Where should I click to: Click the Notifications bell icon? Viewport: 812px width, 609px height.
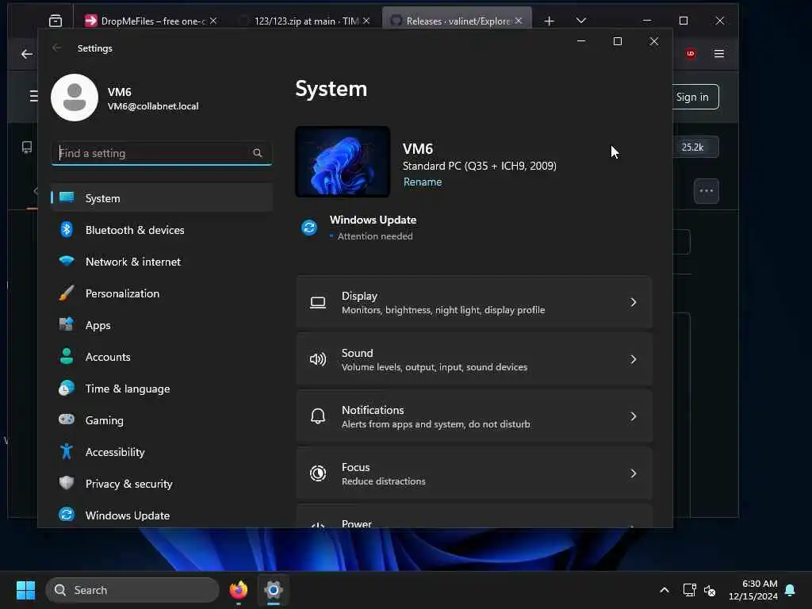(x=318, y=416)
